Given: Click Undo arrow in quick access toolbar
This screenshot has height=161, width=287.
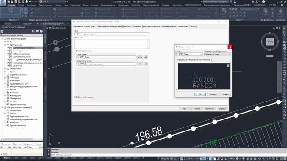Looking at the screenshot, I should click(30, 2).
